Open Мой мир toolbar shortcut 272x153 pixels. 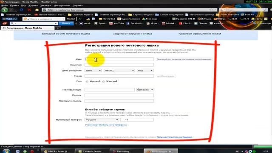click(x=150, y=19)
